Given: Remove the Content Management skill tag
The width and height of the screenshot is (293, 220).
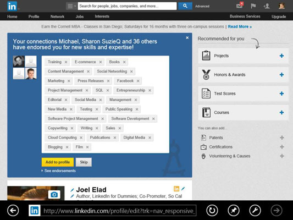Looking at the screenshot, I should pos(88,71).
